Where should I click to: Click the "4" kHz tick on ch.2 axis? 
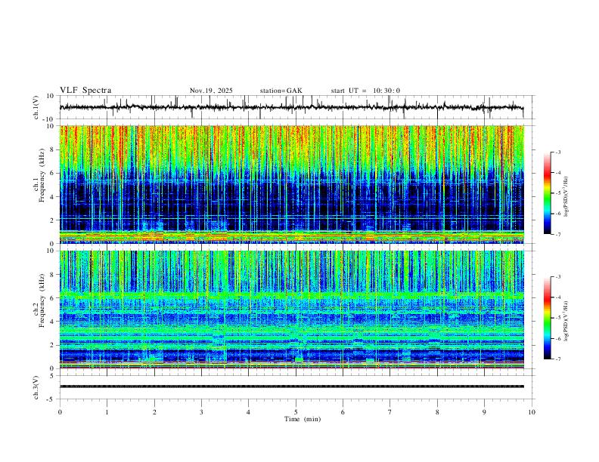[52, 322]
